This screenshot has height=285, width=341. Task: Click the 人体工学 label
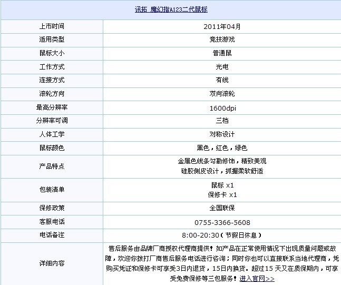point(52,134)
